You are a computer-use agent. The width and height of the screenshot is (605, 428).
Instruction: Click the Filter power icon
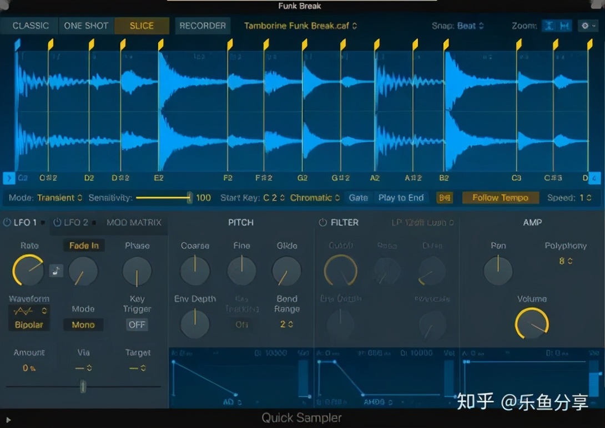point(322,222)
